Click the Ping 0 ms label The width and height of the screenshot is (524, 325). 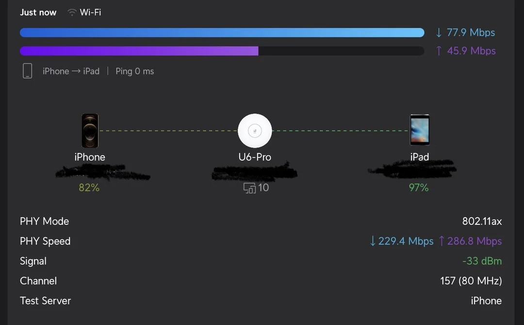click(x=134, y=71)
